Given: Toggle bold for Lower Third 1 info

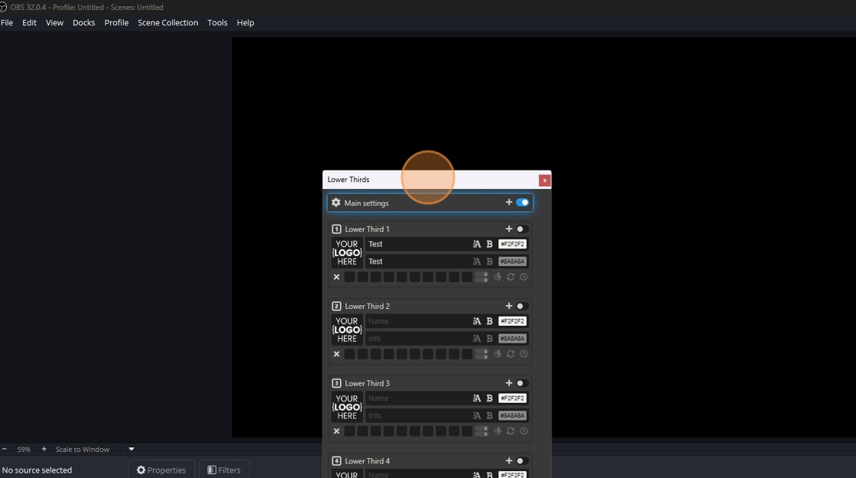Looking at the screenshot, I should [x=490, y=262].
